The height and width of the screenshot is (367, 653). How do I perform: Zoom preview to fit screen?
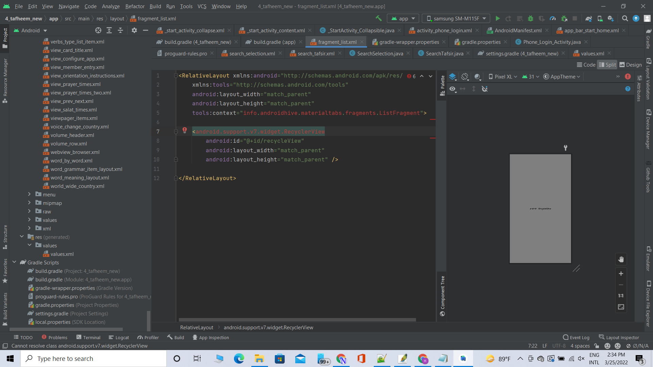(x=621, y=307)
